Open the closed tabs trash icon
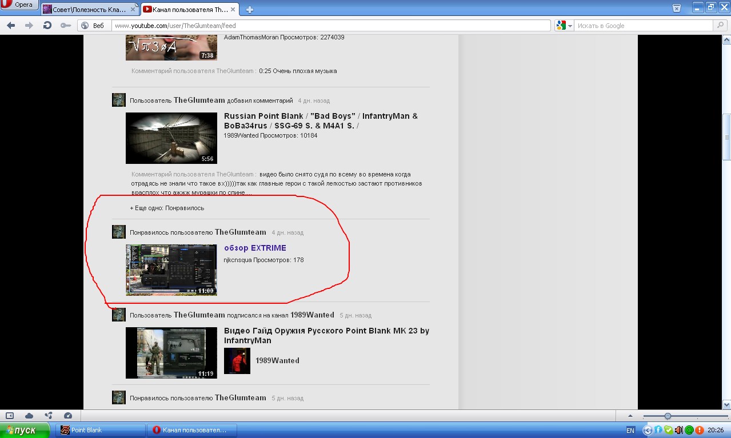This screenshot has height=438, width=731. click(676, 8)
